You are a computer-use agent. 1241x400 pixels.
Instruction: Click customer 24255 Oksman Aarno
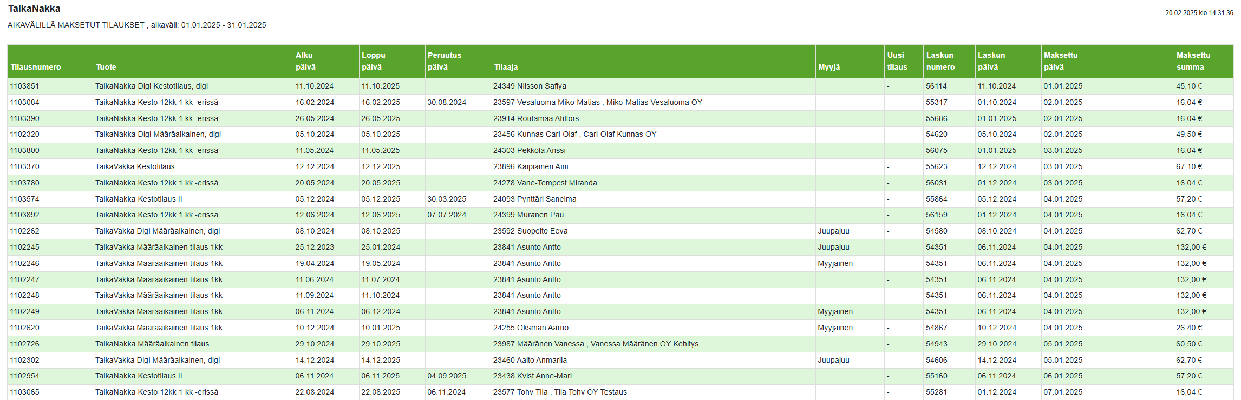(531, 328)
